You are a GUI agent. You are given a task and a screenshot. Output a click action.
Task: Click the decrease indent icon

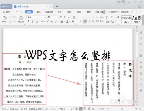(x=92, y=17)
